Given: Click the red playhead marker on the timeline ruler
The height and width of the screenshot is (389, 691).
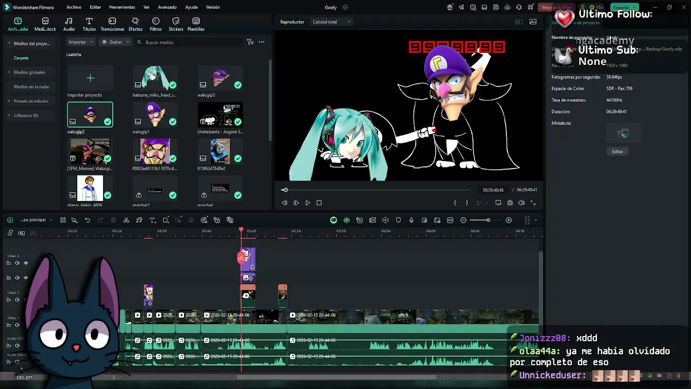Looking at the screenshot, I should [241, 230].
